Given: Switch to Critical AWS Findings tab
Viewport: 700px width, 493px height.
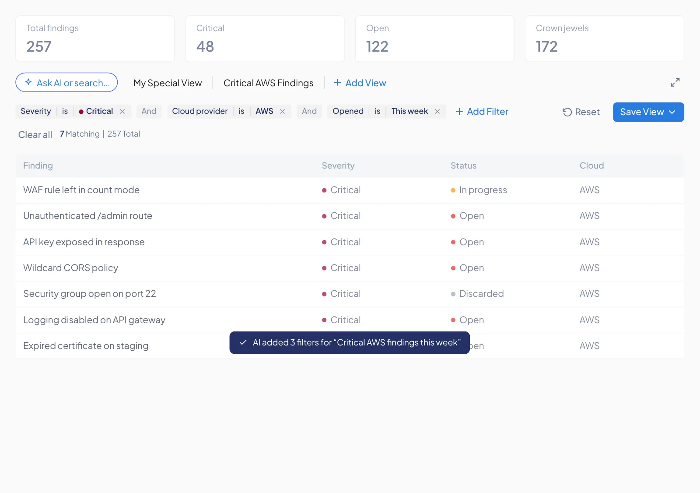Looking at the screenshot, I should pos(268,83).
